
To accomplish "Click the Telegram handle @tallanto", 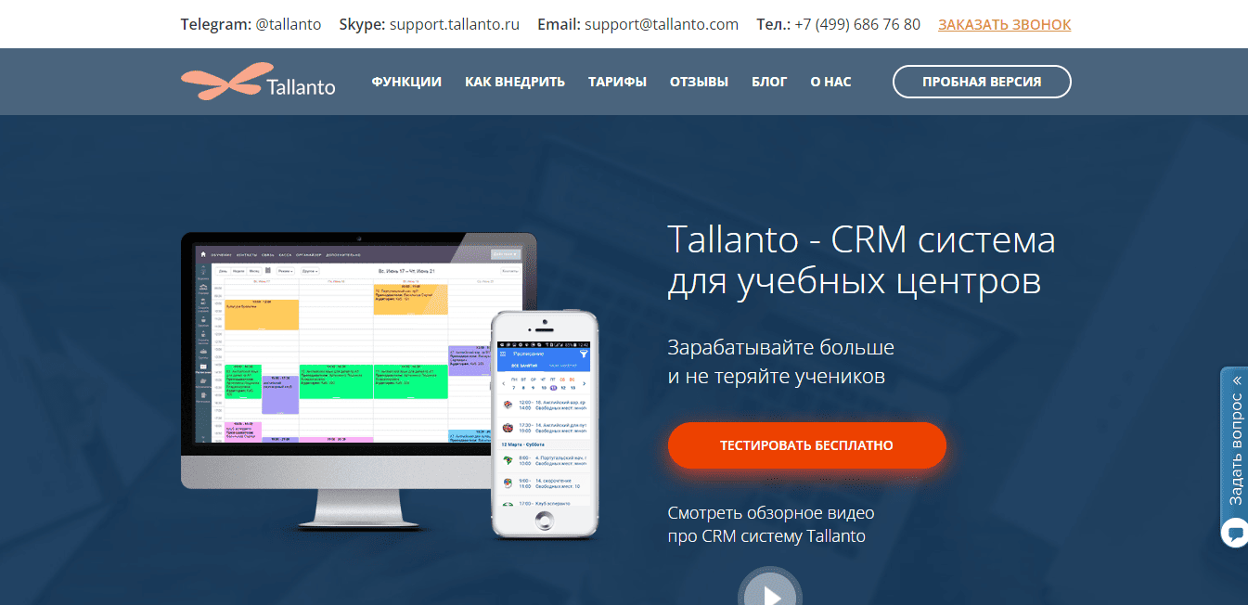I will point(289,25).
